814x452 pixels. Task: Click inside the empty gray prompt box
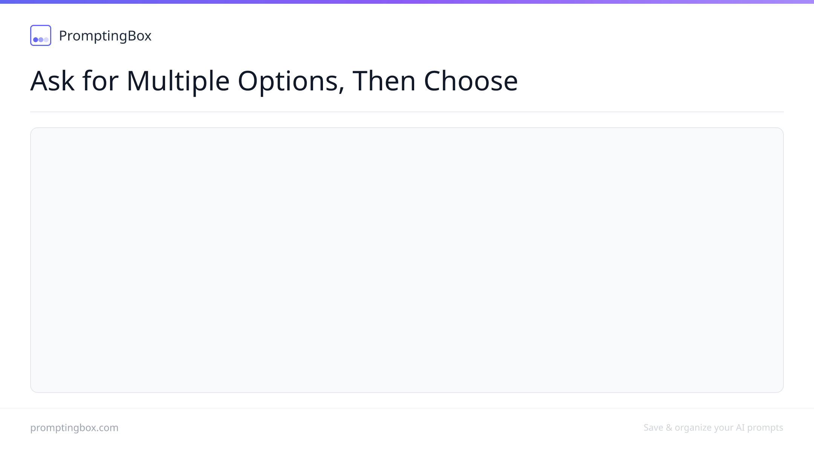point(407,260)
